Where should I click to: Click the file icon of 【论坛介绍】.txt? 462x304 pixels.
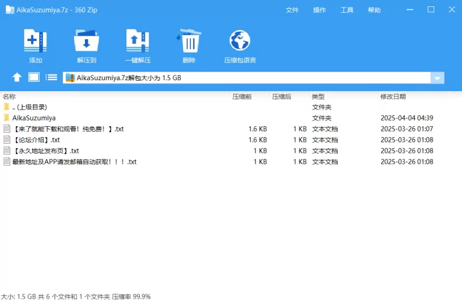pos(7,140)
